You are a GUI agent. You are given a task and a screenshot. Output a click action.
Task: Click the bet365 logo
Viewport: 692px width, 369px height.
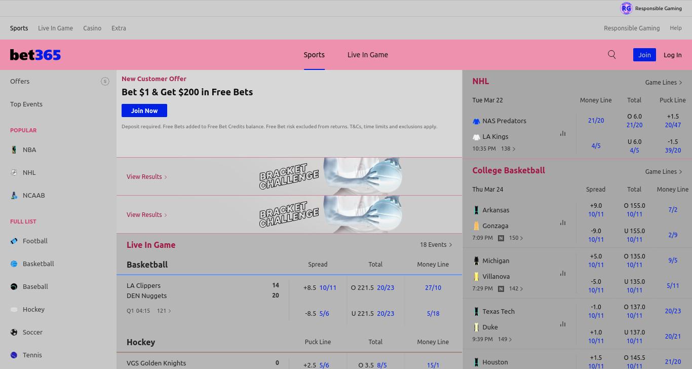pos(35,55)
